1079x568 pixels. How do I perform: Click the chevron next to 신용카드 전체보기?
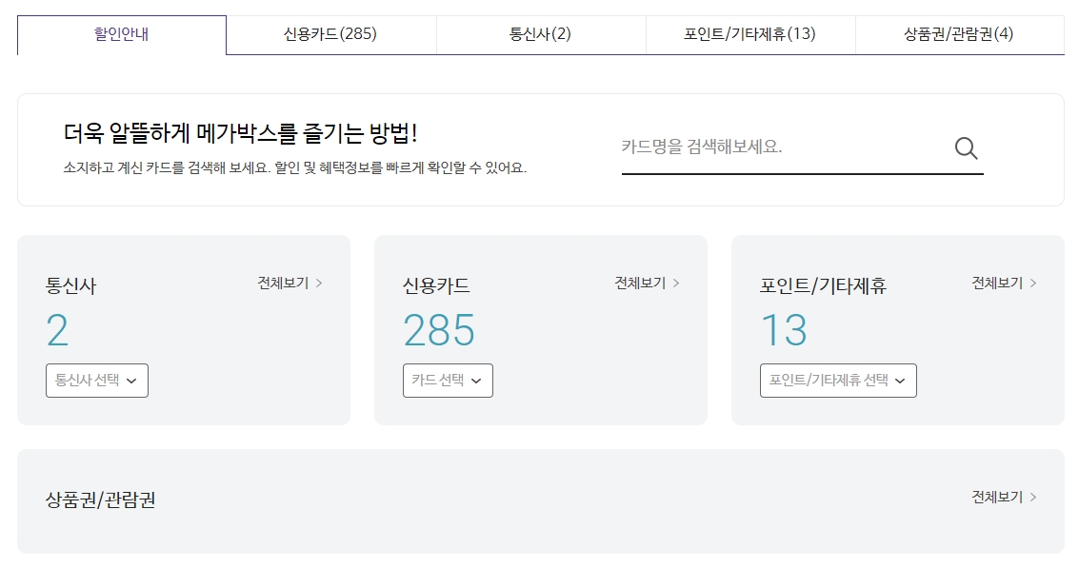click(676, 283)
